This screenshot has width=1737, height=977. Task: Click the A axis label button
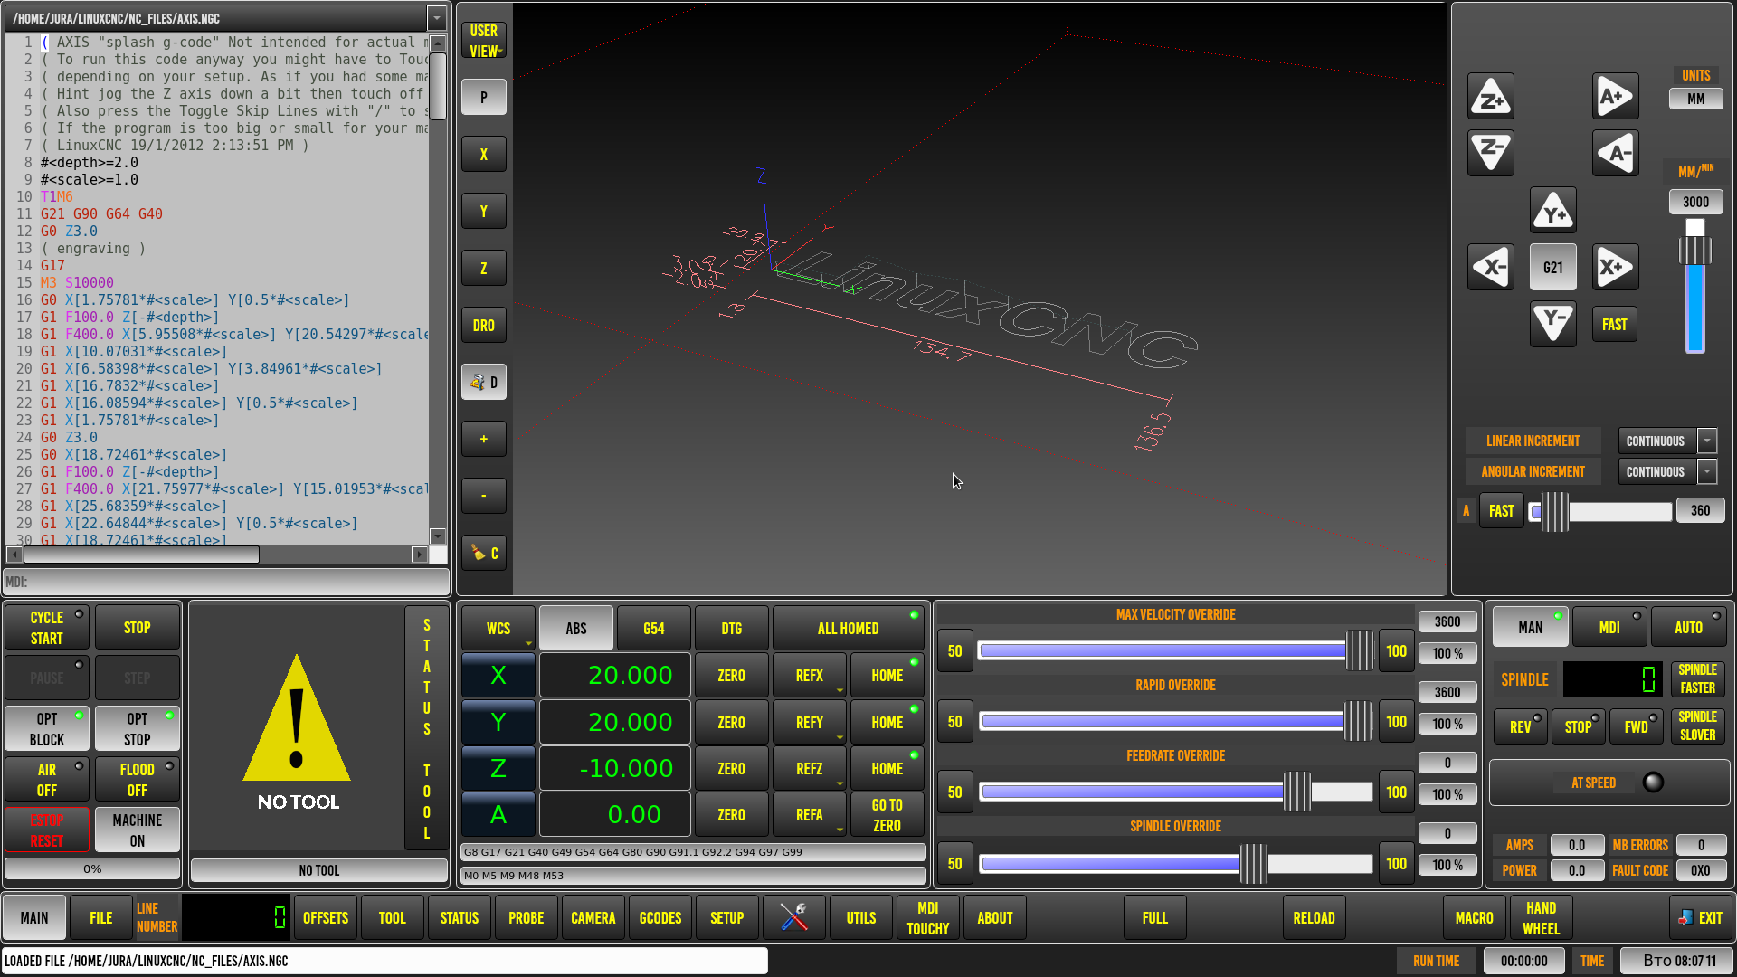[x=498, y=814]
